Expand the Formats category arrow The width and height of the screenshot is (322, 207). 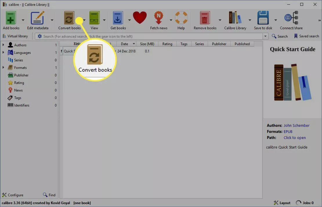(x=3, y=67)
